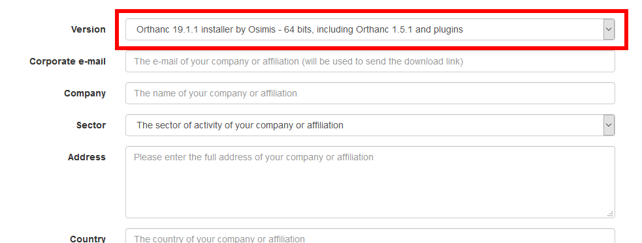642x243 pixels.
Task: Click the 'full address' placeholder text
Action: [x=254, y=157]
